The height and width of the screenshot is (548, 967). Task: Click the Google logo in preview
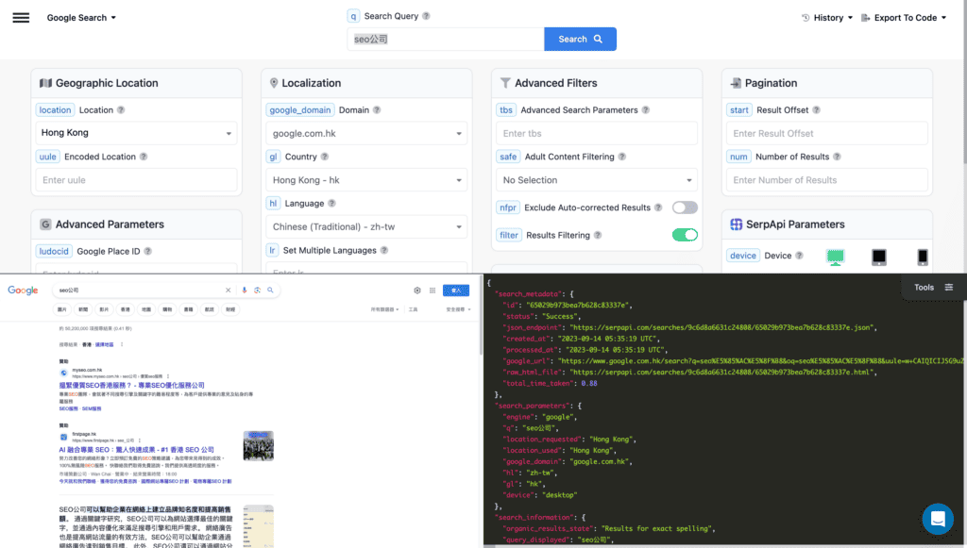(23, 291)
